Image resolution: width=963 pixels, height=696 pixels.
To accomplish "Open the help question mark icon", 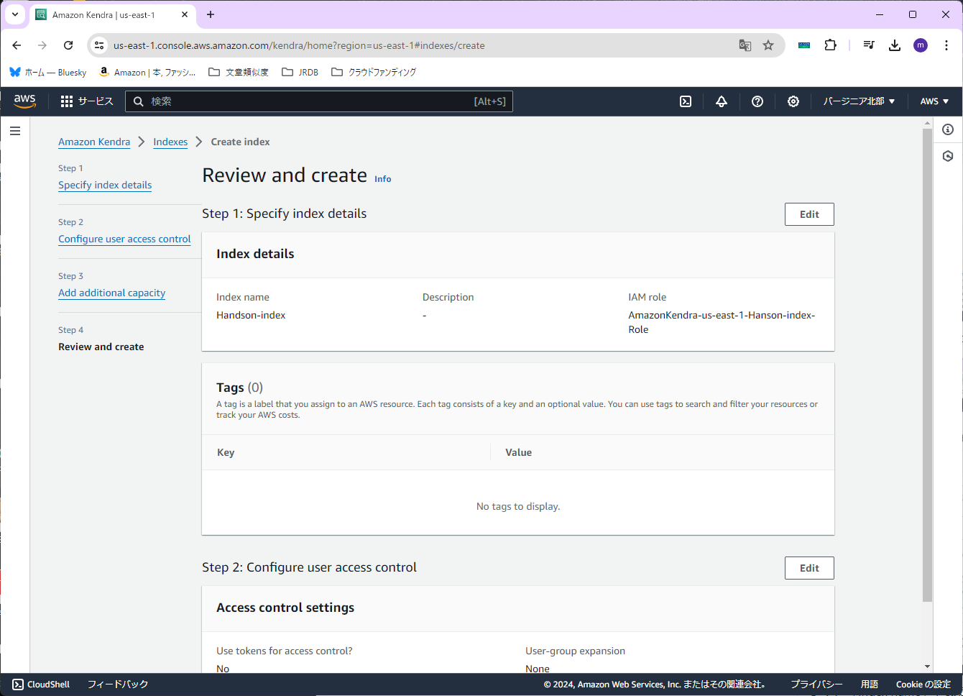I will coord(757,101).
